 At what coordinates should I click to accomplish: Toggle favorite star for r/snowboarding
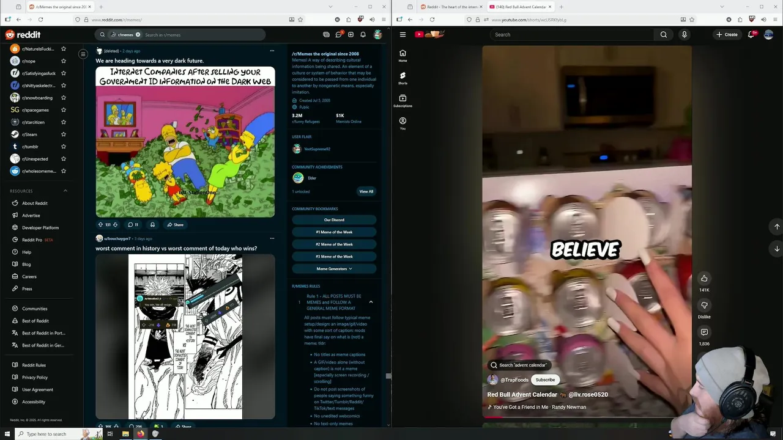pyautogui.click(x=63, y=98)
